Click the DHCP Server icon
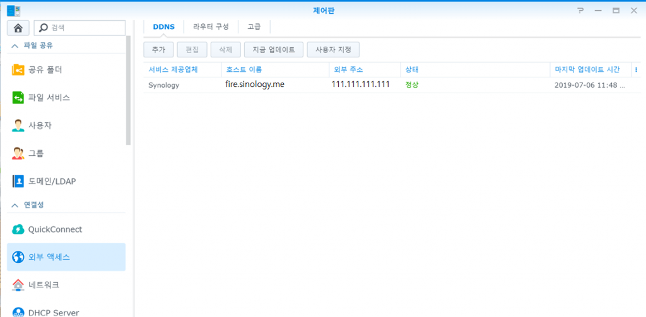 [18, 313]
